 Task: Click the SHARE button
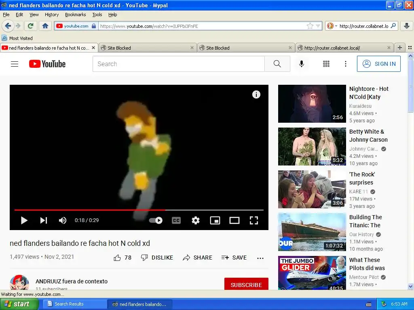click(197, 258)
